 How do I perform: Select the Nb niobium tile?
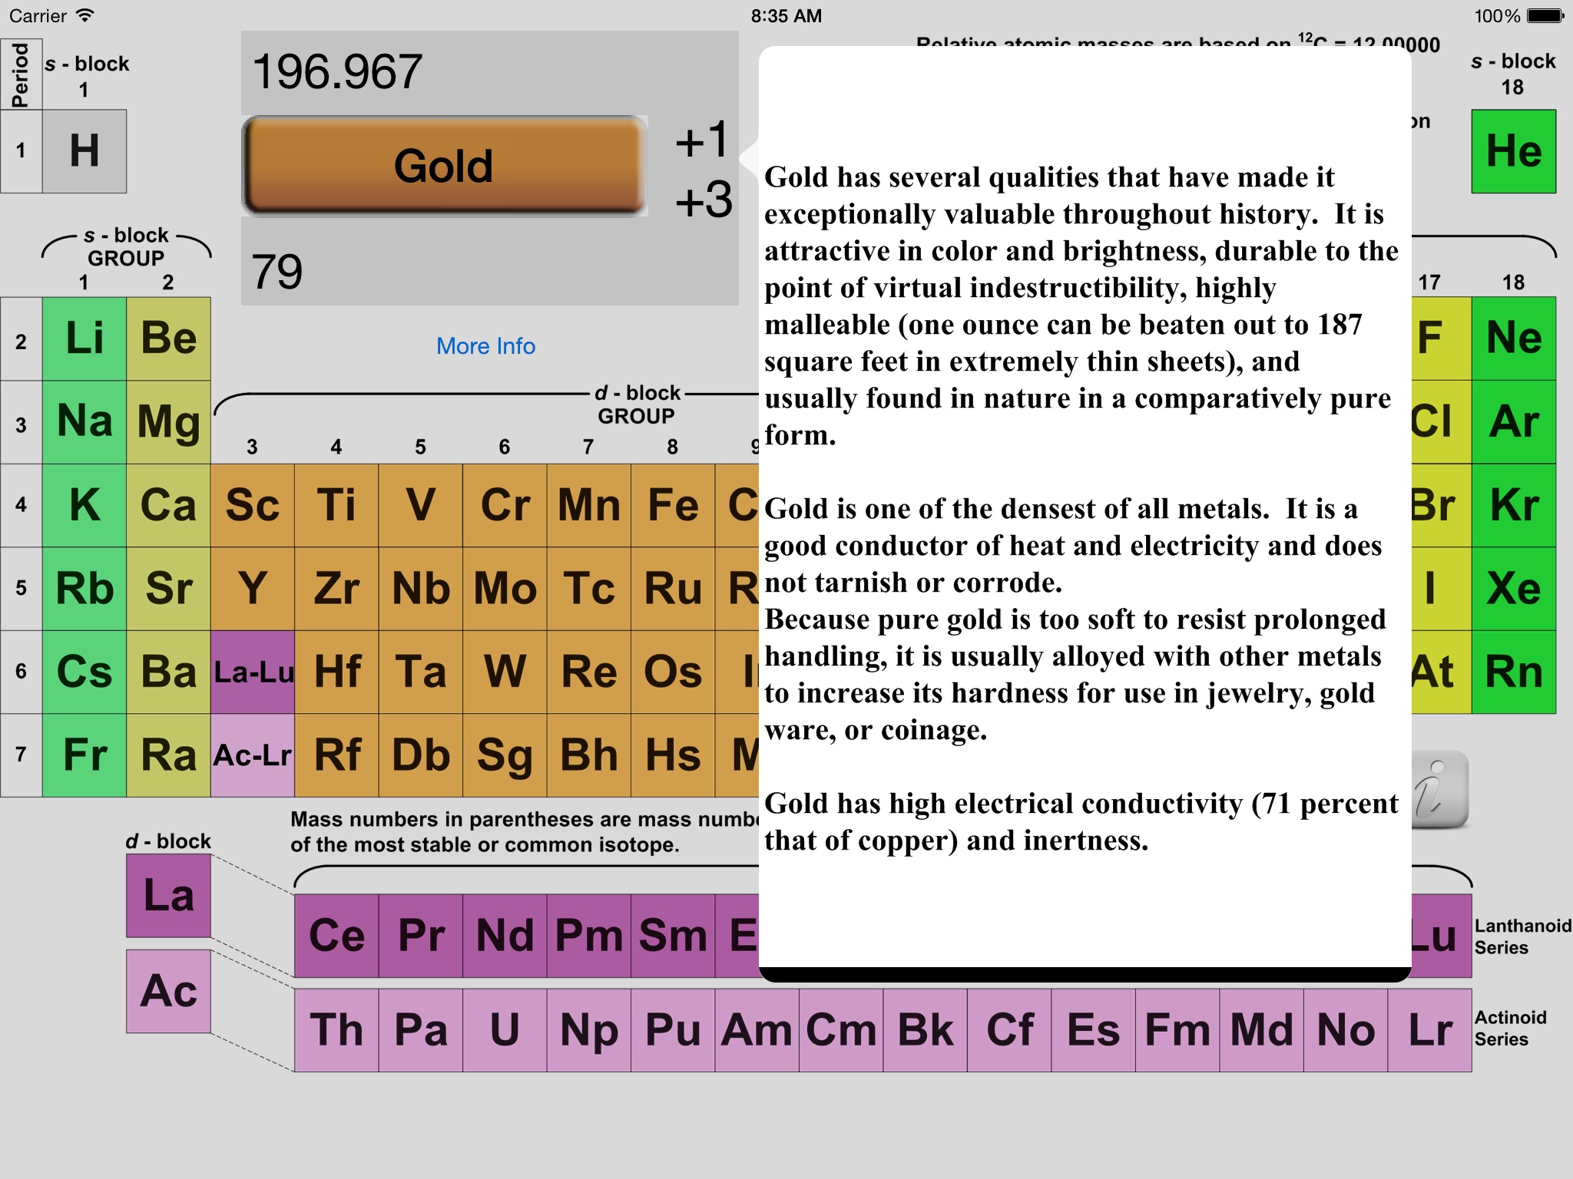click(421, 589)
